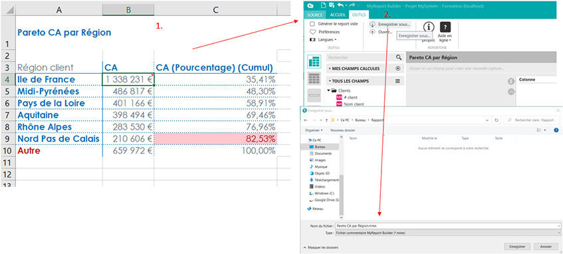Select Bureau in save dialog sidebar
Image resolution: width=563 pixels, height=254 pixels.
click(320, 147)
